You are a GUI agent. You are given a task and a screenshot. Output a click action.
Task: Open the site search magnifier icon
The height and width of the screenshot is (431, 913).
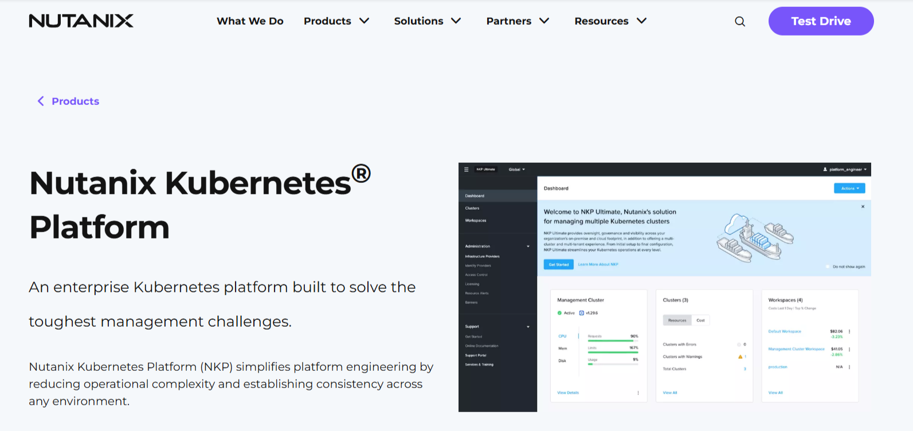[x=740, y=21]
